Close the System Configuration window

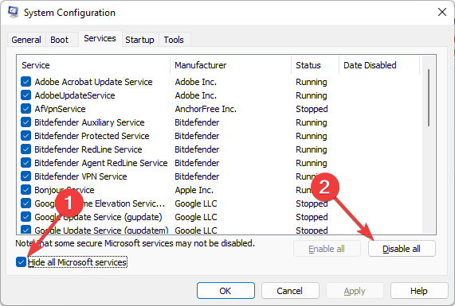tap(442, 12)
